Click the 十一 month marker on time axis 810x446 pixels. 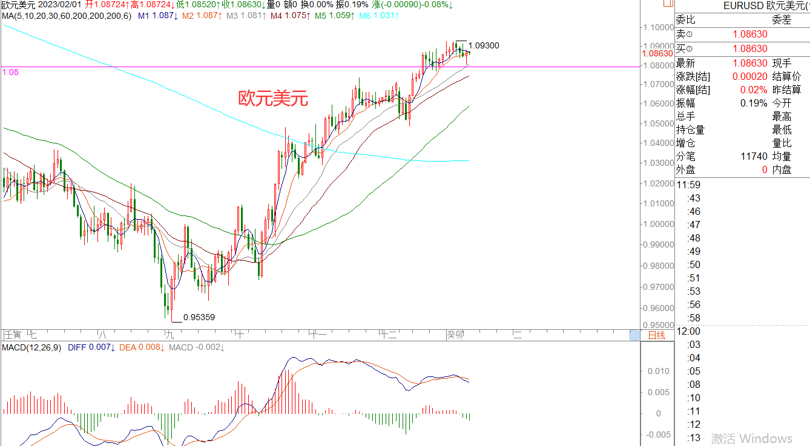[x=319, y=335]
